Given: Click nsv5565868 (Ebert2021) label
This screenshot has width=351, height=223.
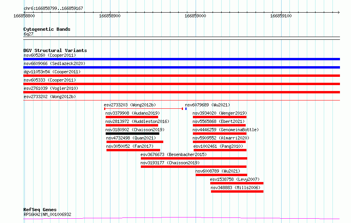Looking at the screenshot, I should click(219, 121).
